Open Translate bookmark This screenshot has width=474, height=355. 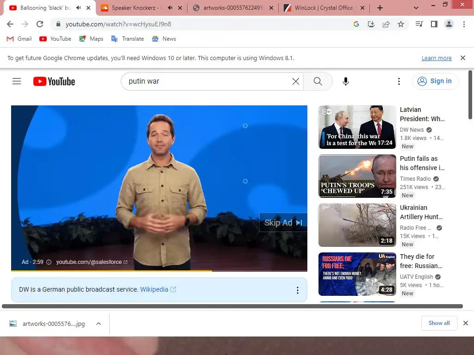click(x=128, y=39)
